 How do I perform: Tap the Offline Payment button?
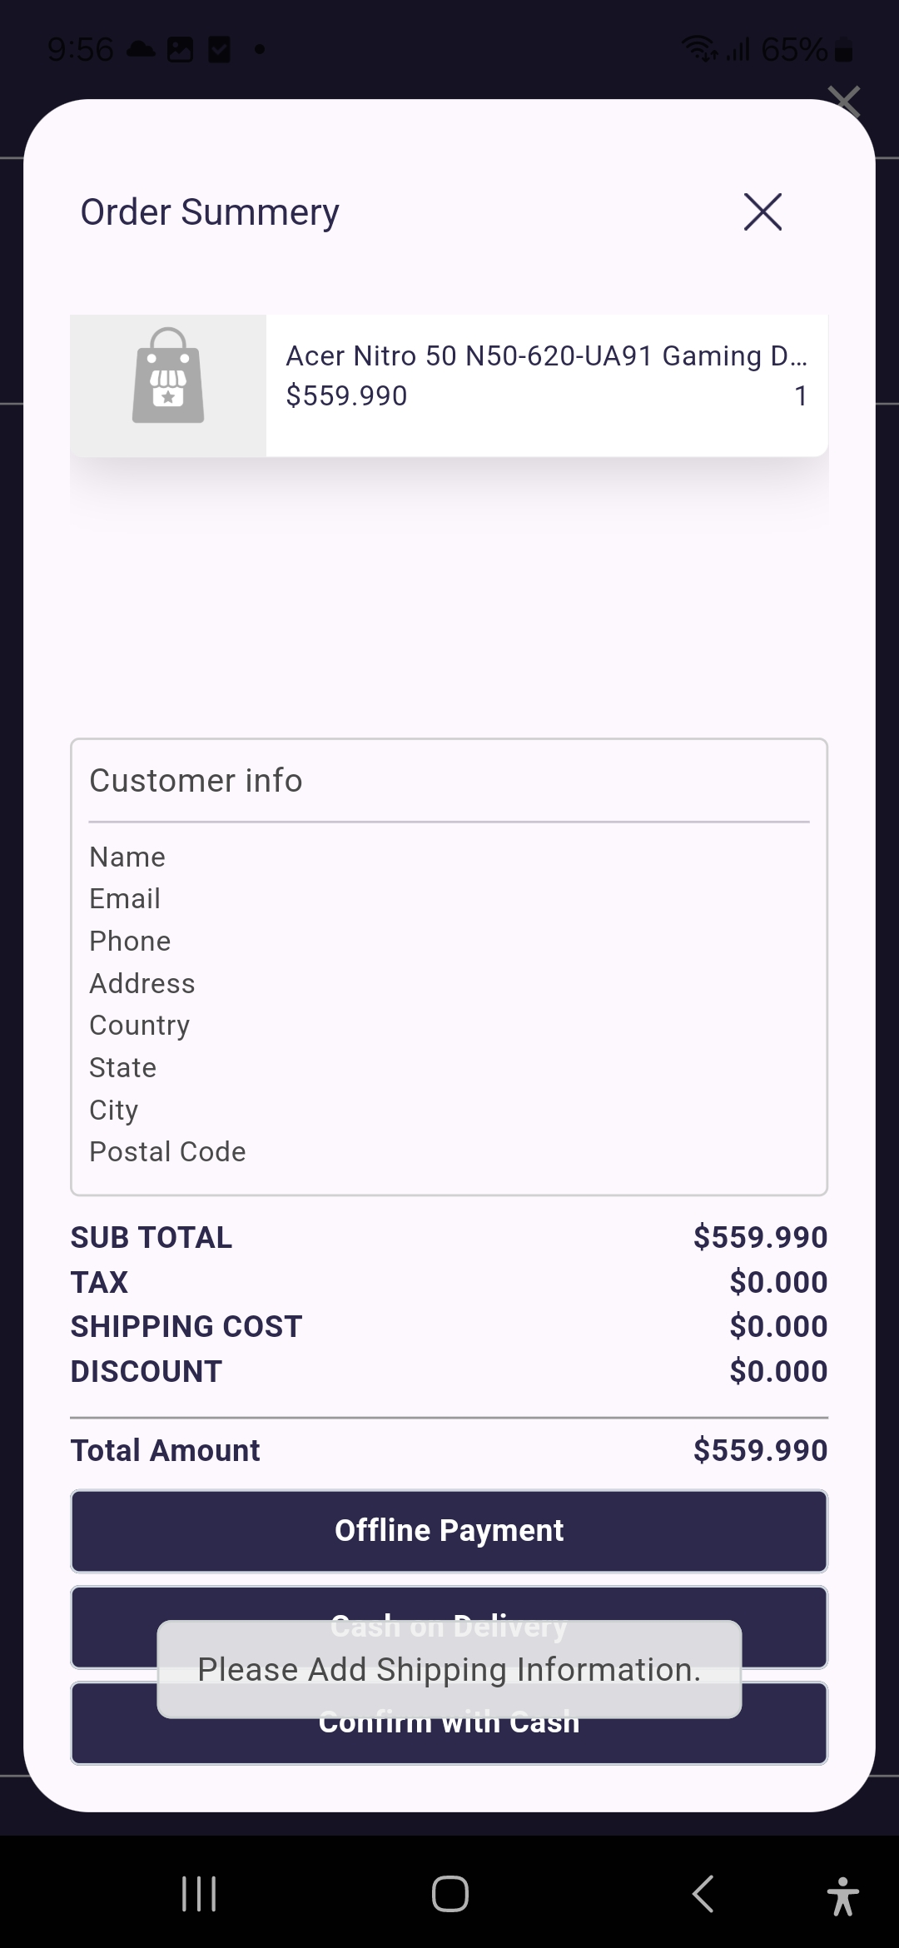[x=449, y=1531]
